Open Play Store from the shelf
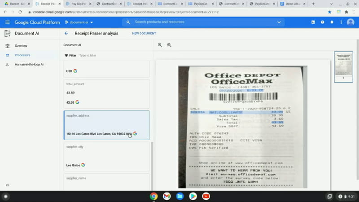This screenshot has height=202, width=359. (193, 196)
